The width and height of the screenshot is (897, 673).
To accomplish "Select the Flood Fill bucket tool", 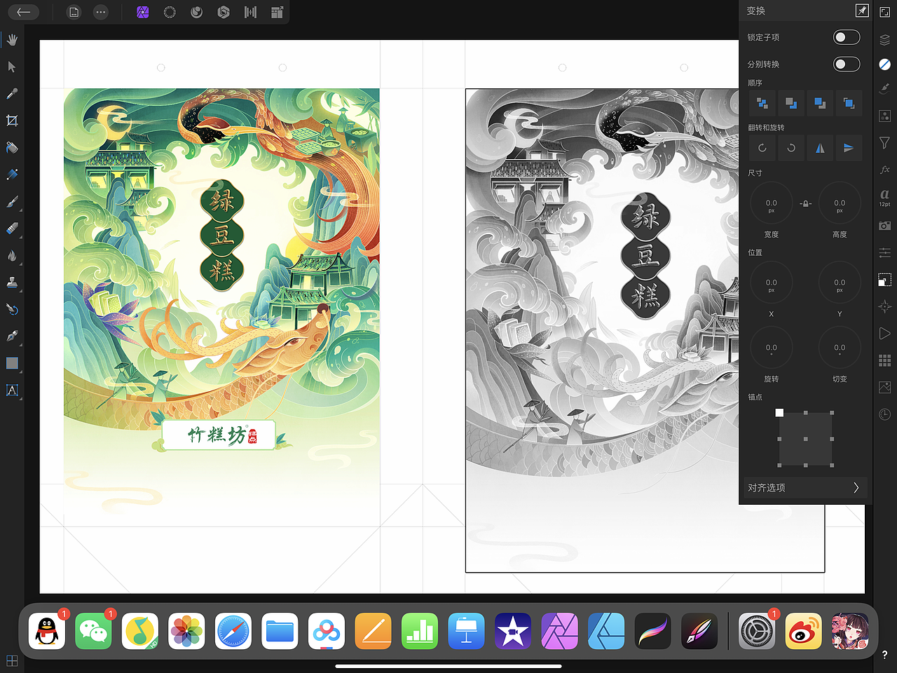I will [x=12, y=148].
